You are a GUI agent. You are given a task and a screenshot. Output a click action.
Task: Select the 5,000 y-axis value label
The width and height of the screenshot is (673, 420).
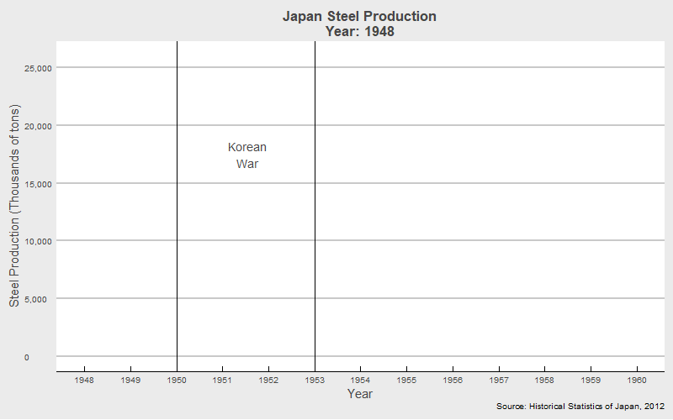point(41,299)
